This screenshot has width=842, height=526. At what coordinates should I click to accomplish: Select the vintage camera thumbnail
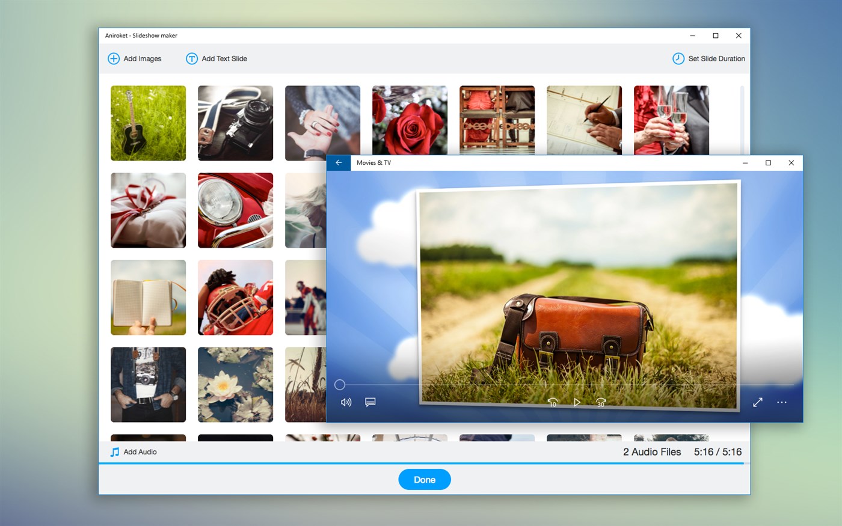coord(235,123)
